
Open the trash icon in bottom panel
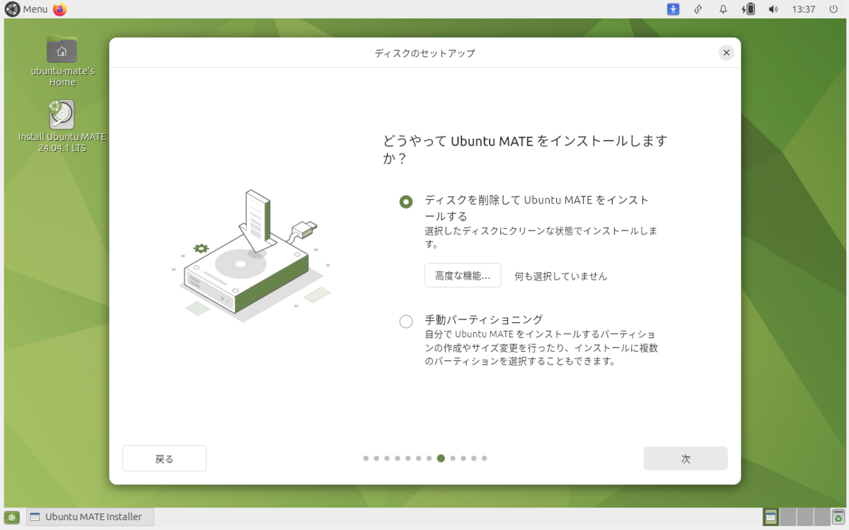pos(839,517)
